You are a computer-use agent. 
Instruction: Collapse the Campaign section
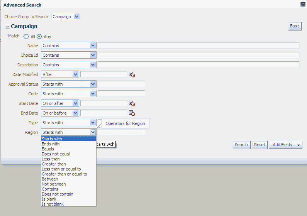[7, 26]
